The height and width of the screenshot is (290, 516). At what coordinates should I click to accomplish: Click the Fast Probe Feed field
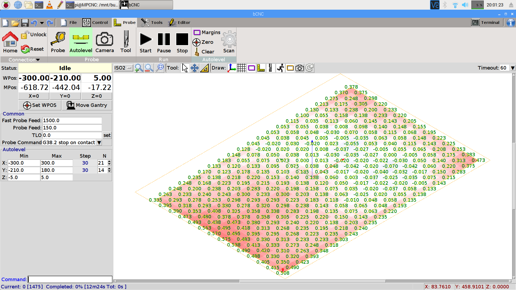(72, 121)
